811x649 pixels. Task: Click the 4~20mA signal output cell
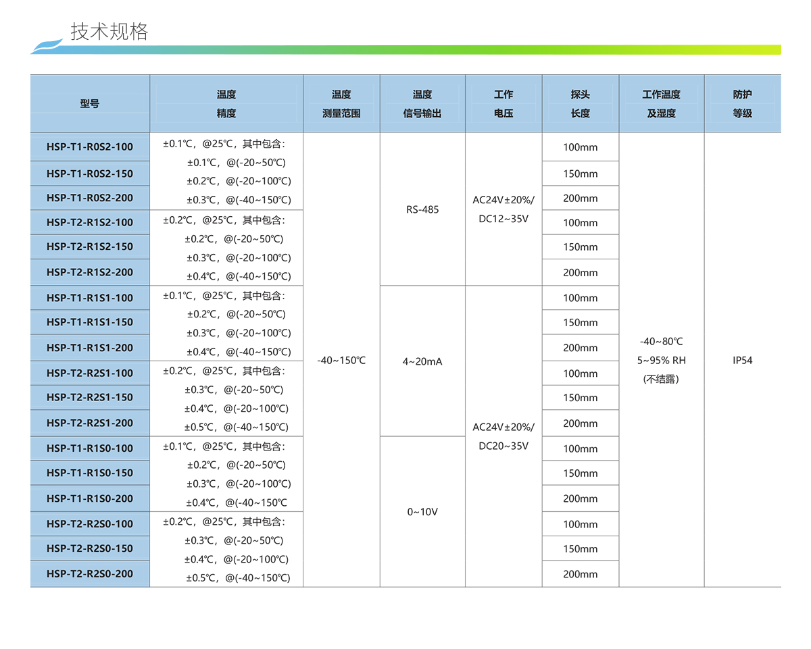pyautogui.click(x=422, y=361)
